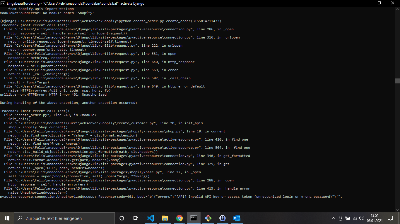Open the volume speaker tray icon

coord(361,218)
